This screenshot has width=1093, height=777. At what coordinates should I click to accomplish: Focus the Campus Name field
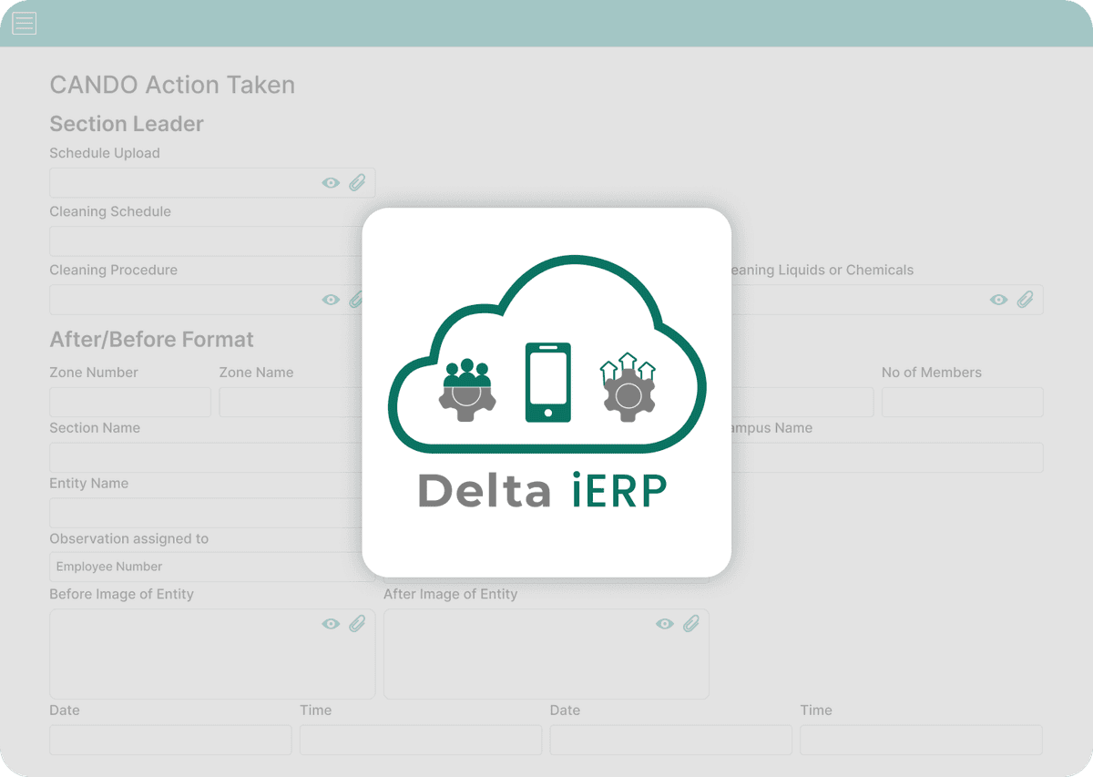(x=887, y=458)
